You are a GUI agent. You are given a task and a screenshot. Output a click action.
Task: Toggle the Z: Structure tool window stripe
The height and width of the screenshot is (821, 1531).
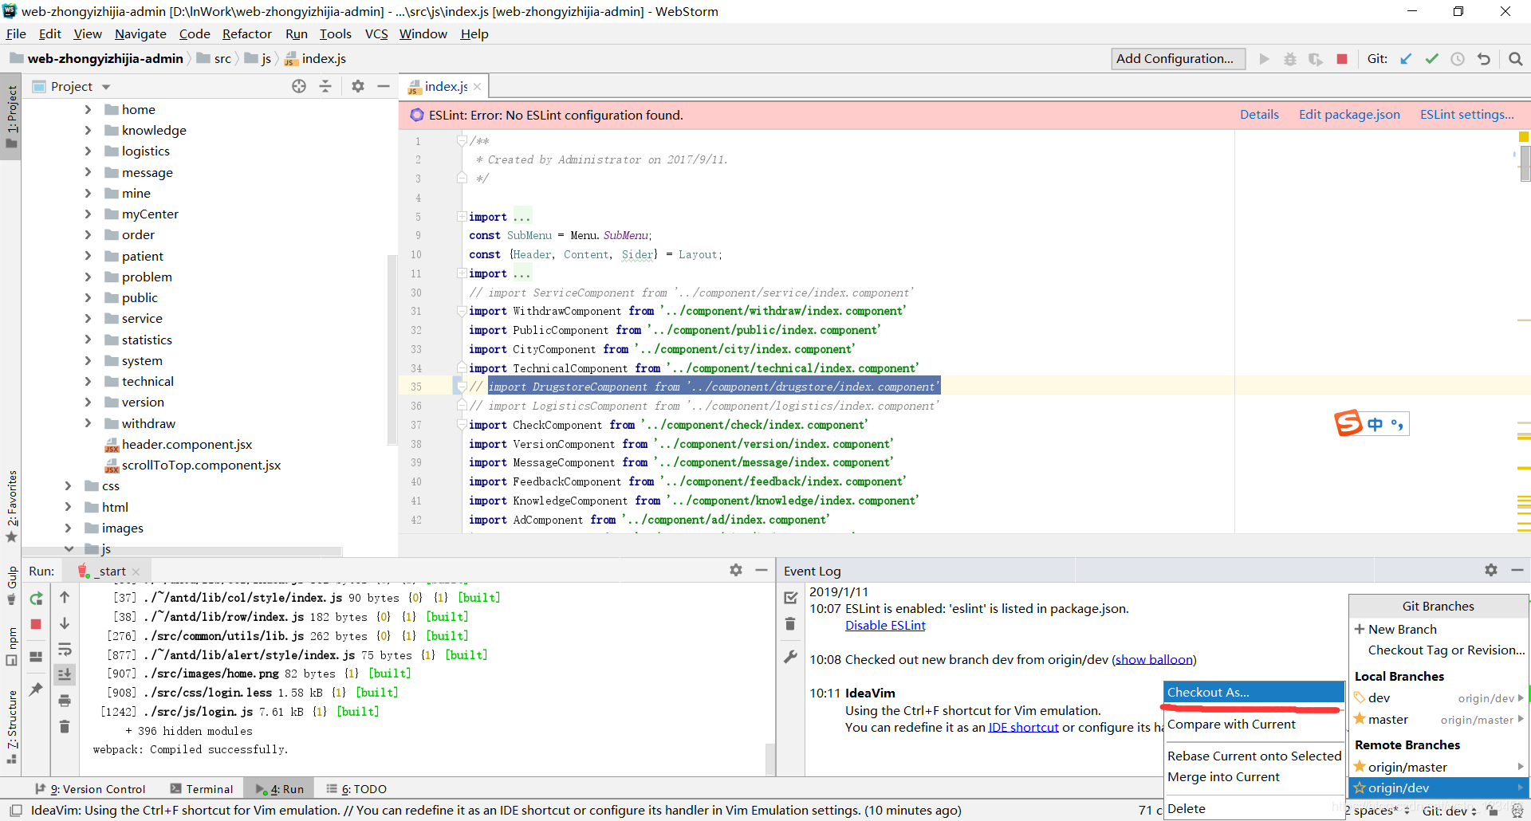click(11, 726)
